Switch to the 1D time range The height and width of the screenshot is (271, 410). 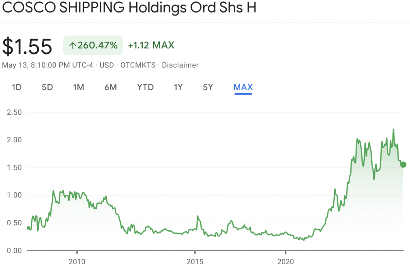[17, 87]
